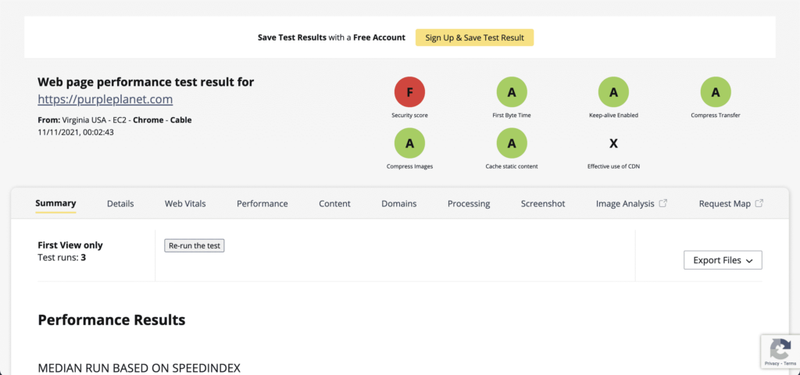Open the Domains tab
The image size is (800, 375).
(x=398, y=204)
